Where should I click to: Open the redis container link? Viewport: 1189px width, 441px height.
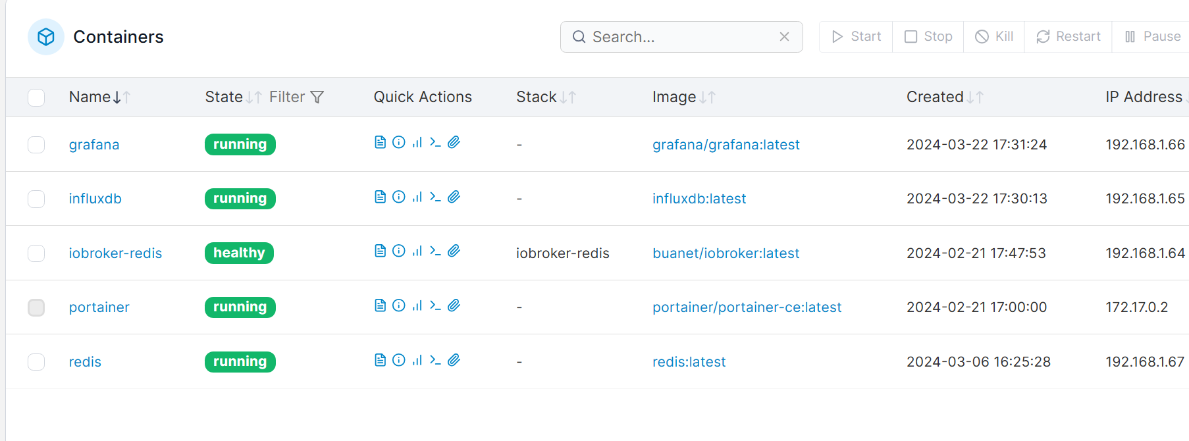85,362
